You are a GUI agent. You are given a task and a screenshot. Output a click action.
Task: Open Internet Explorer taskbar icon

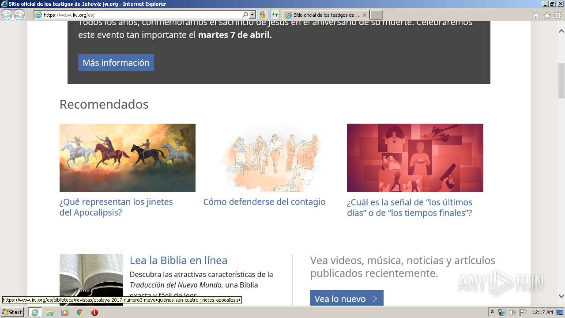[35, 312]
